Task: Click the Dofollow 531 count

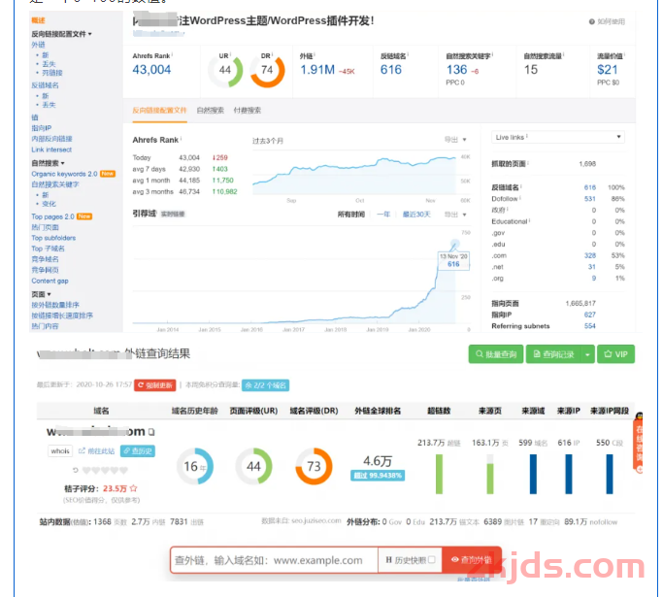Action: click(590, 199)
